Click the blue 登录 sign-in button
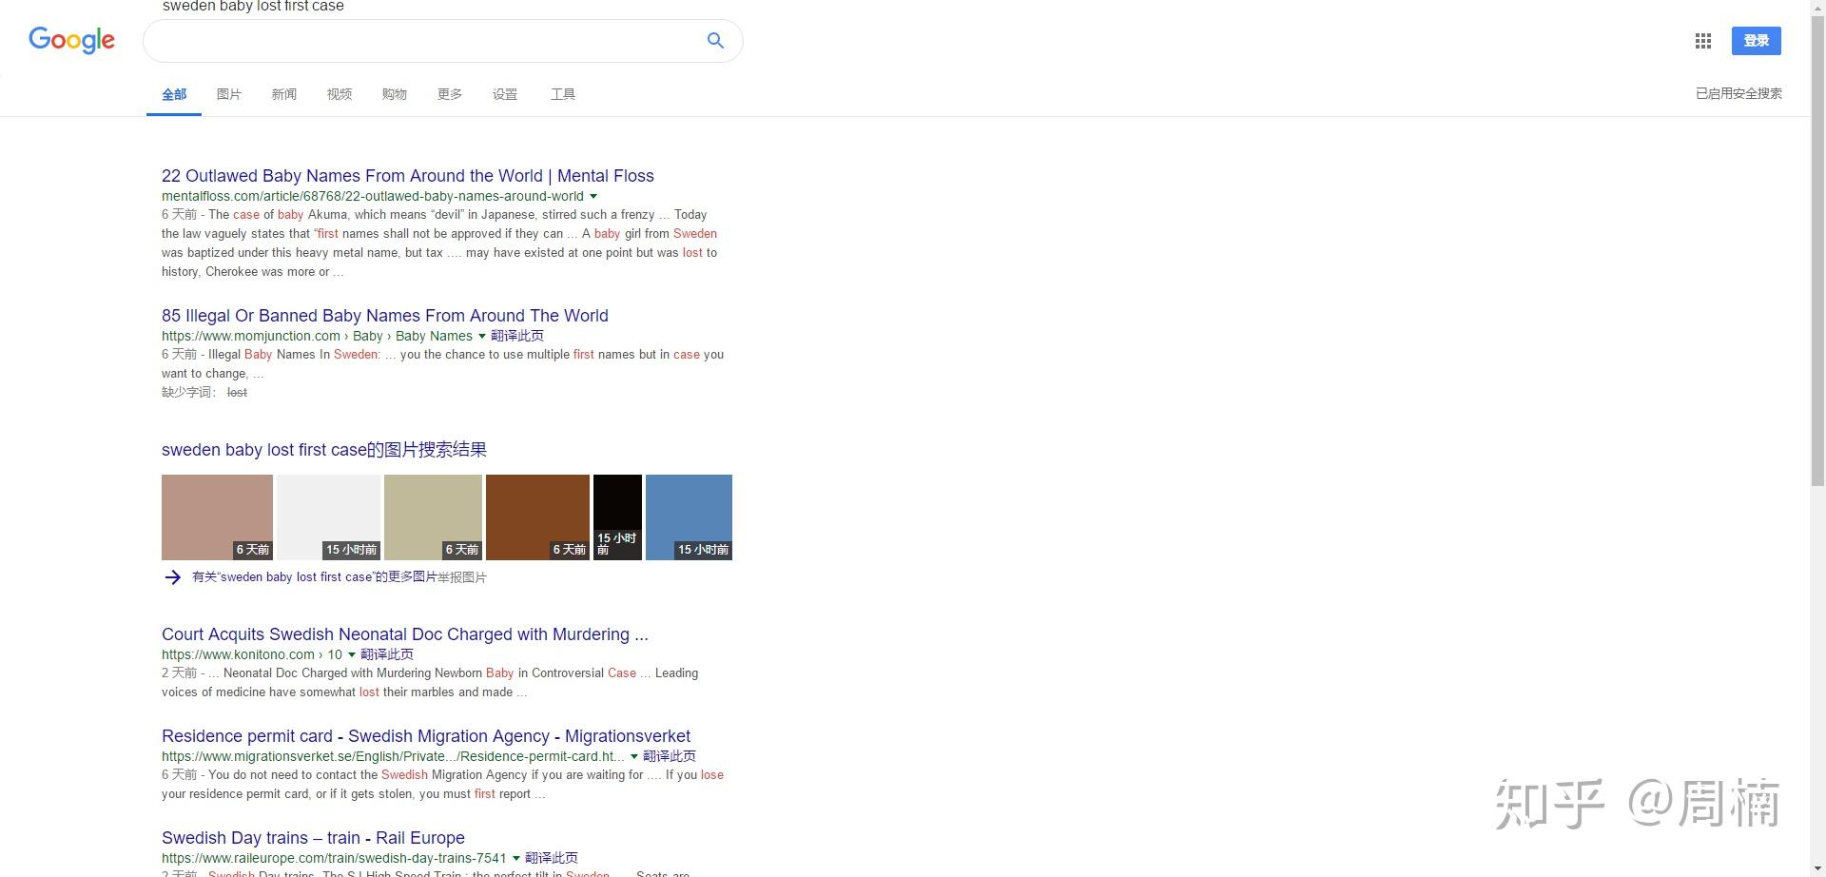 click(x=1756, y=41)
